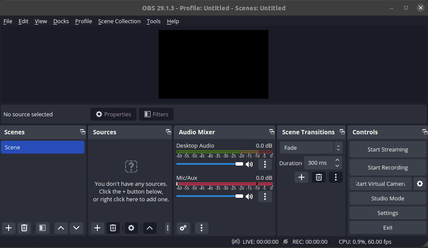
Task: Open advanced audio properties gear icon
Action: tap(183, 228)
